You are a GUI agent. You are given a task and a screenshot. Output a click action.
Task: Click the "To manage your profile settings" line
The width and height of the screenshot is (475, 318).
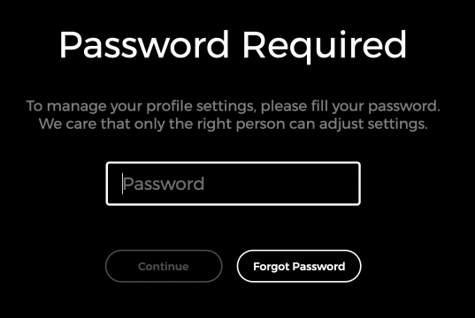(x=233, y=106)
